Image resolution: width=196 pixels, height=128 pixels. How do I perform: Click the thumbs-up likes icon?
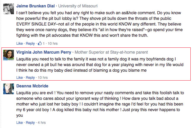[40, 43]
